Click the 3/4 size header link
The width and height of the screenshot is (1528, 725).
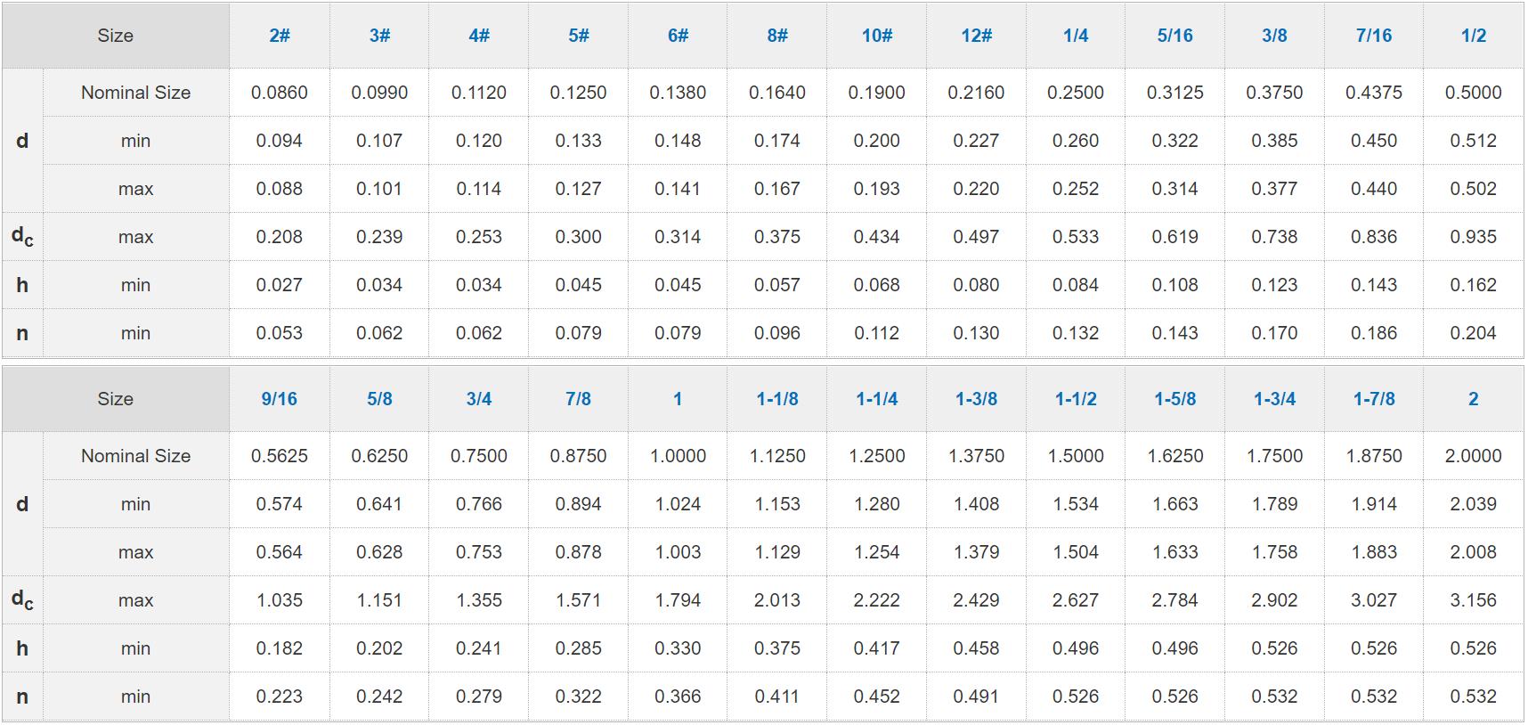[x=479, y=399]
